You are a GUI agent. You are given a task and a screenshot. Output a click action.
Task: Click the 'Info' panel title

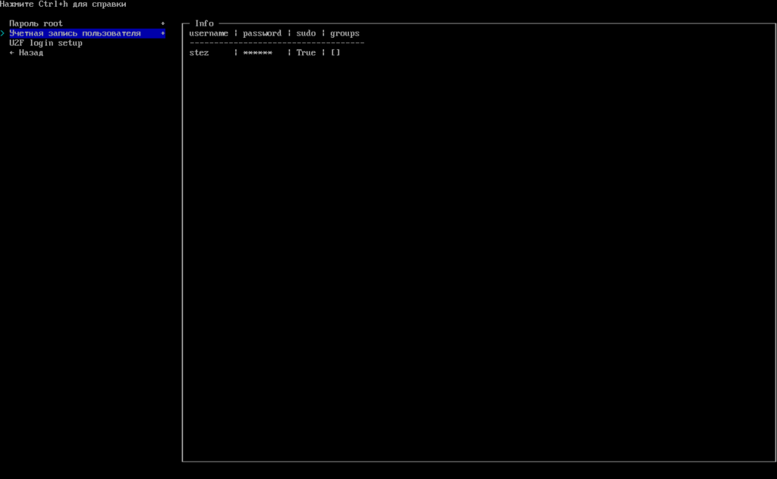204,24
